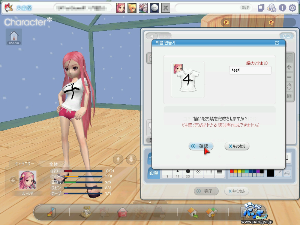Select the paint bucket fill tool
Screen dimensions: 300x225
point(287,173)
